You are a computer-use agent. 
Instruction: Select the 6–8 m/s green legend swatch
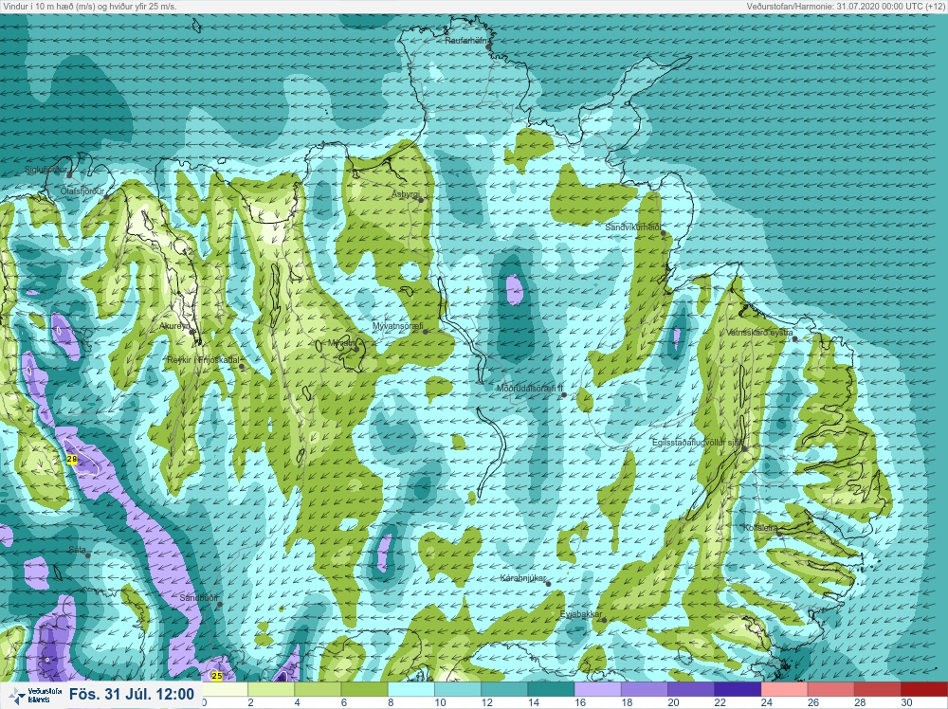point(364,689)
